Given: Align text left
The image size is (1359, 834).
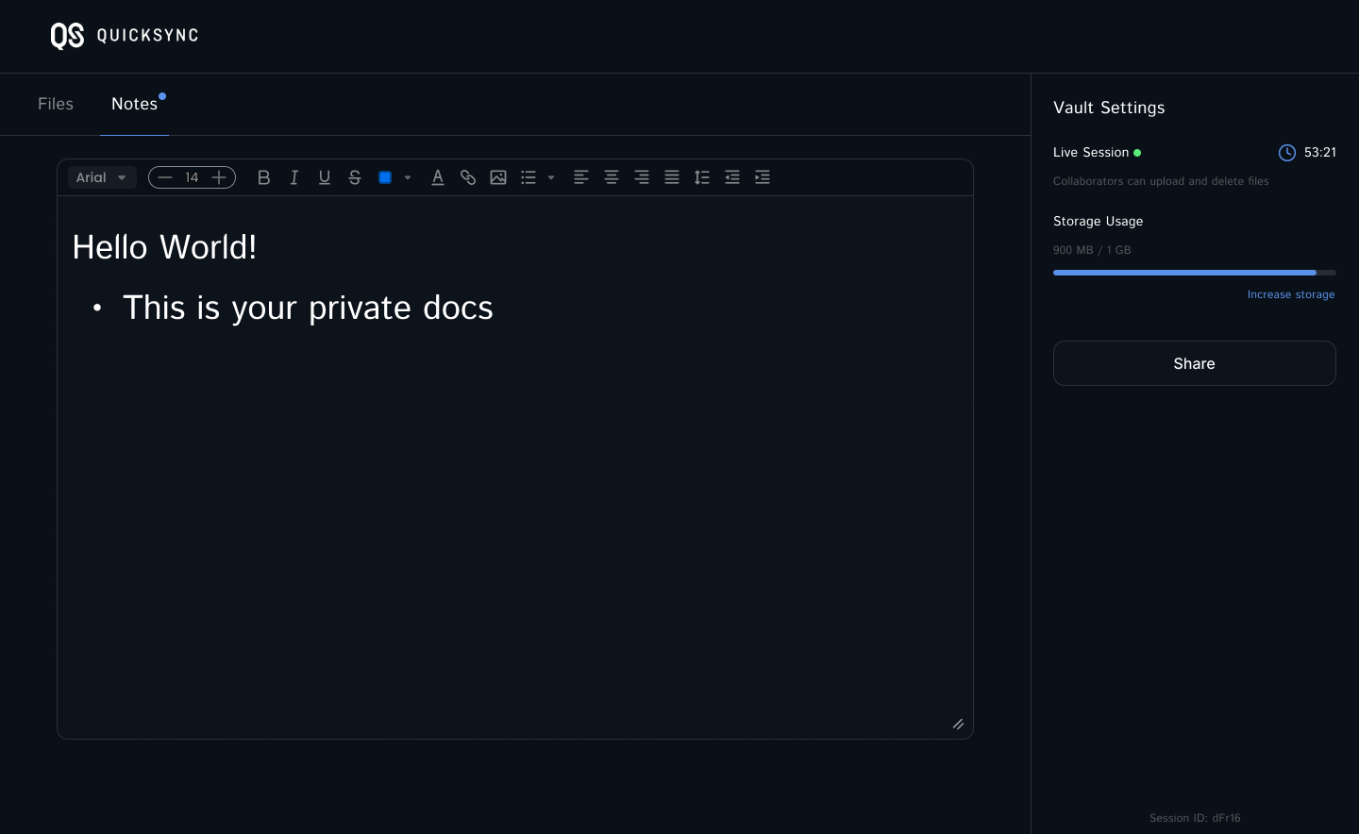Looking at the screenshot, I should [581, 177].
